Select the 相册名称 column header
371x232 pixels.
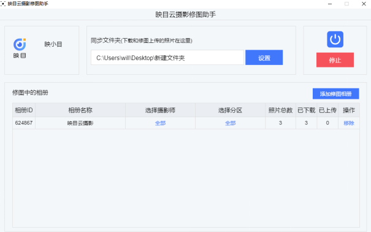(80, 110)
